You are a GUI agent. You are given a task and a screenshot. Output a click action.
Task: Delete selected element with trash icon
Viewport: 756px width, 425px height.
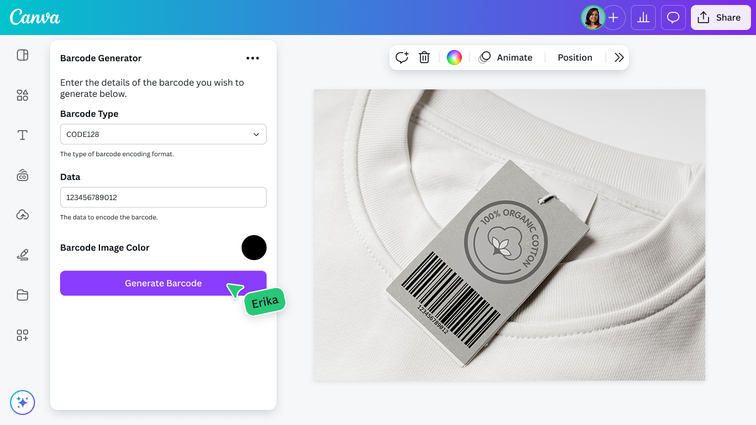[x=424, y=57]
